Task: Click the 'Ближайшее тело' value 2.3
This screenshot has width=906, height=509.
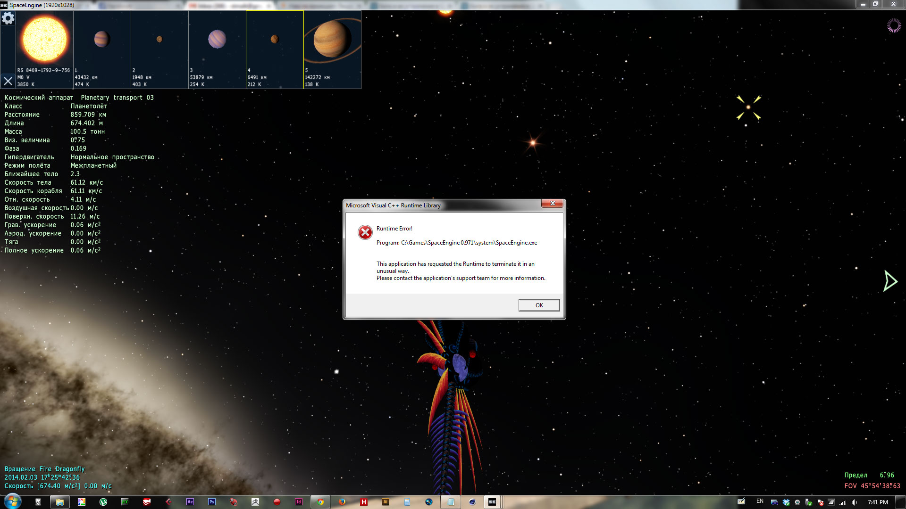Action: [75, 174]
